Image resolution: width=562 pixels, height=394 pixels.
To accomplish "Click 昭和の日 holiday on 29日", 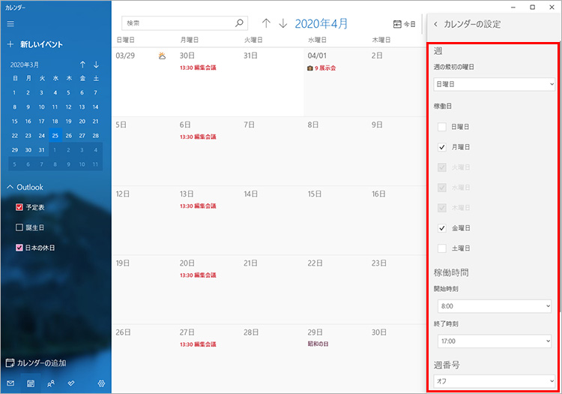I will coord(318,344).
